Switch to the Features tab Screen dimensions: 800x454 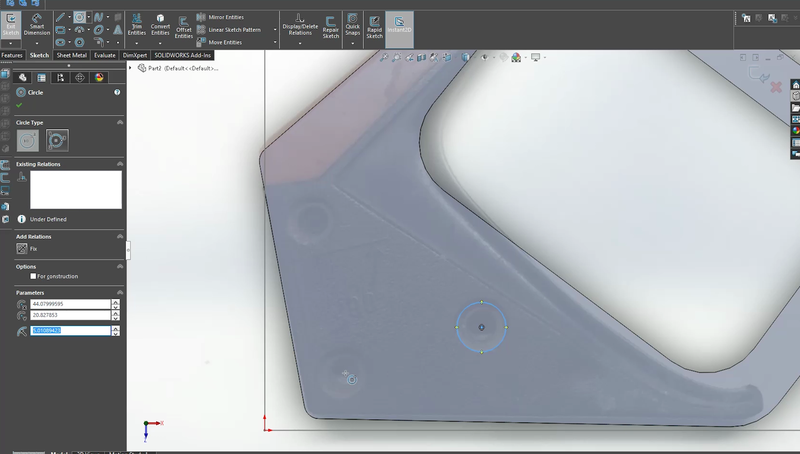point(12,55)
